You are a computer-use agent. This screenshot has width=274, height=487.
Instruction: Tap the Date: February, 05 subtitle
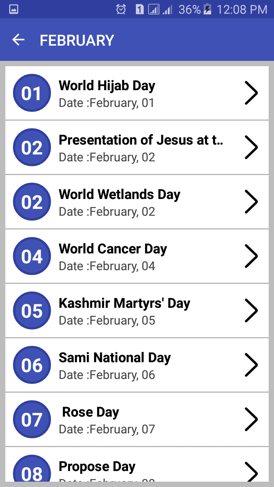coord(107,320)
